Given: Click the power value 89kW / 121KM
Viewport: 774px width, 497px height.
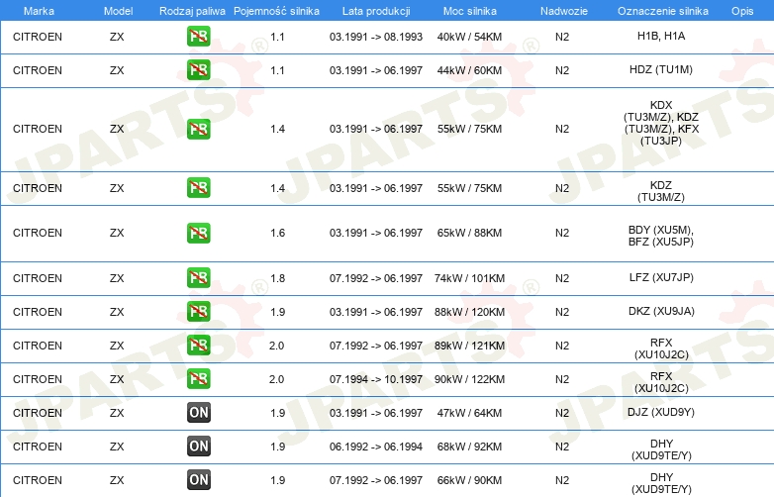Looking at the screenshot, I should point(469,346).
